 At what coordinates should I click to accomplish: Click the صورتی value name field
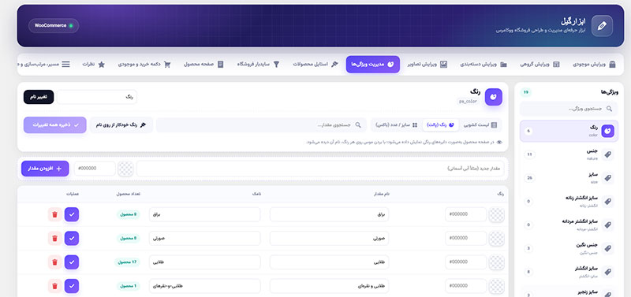pyautogui.click(x=329, y=239)
